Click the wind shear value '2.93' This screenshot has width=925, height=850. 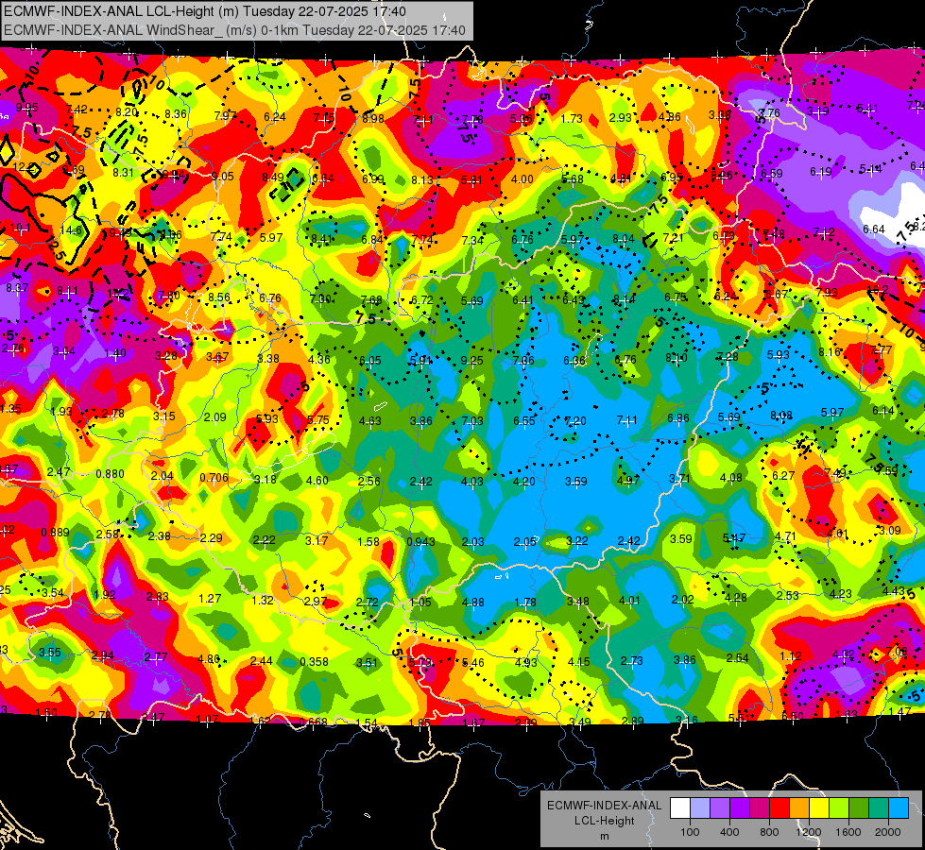tap(621, 118)
